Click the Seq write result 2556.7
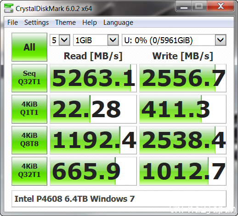Image resolution: width=238 pixels, height=216 pixels. point(183,78)
